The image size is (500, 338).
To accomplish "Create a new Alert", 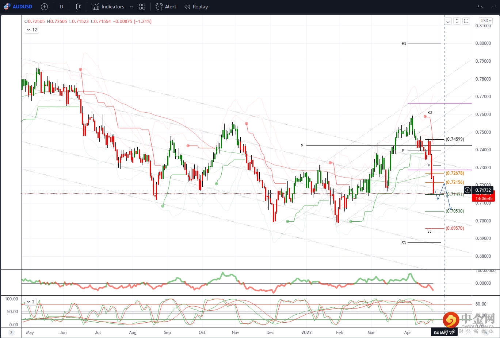I will point(166,7).
